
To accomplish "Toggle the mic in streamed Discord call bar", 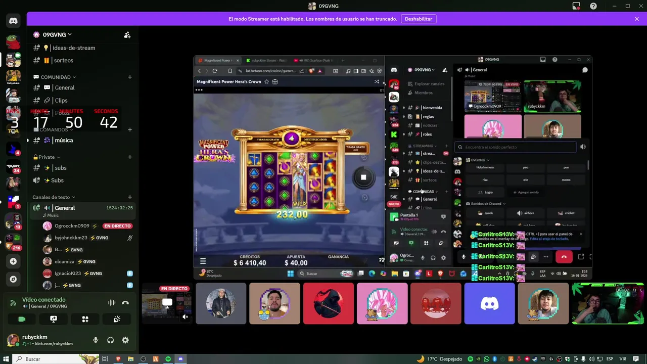I will (463, 257).
